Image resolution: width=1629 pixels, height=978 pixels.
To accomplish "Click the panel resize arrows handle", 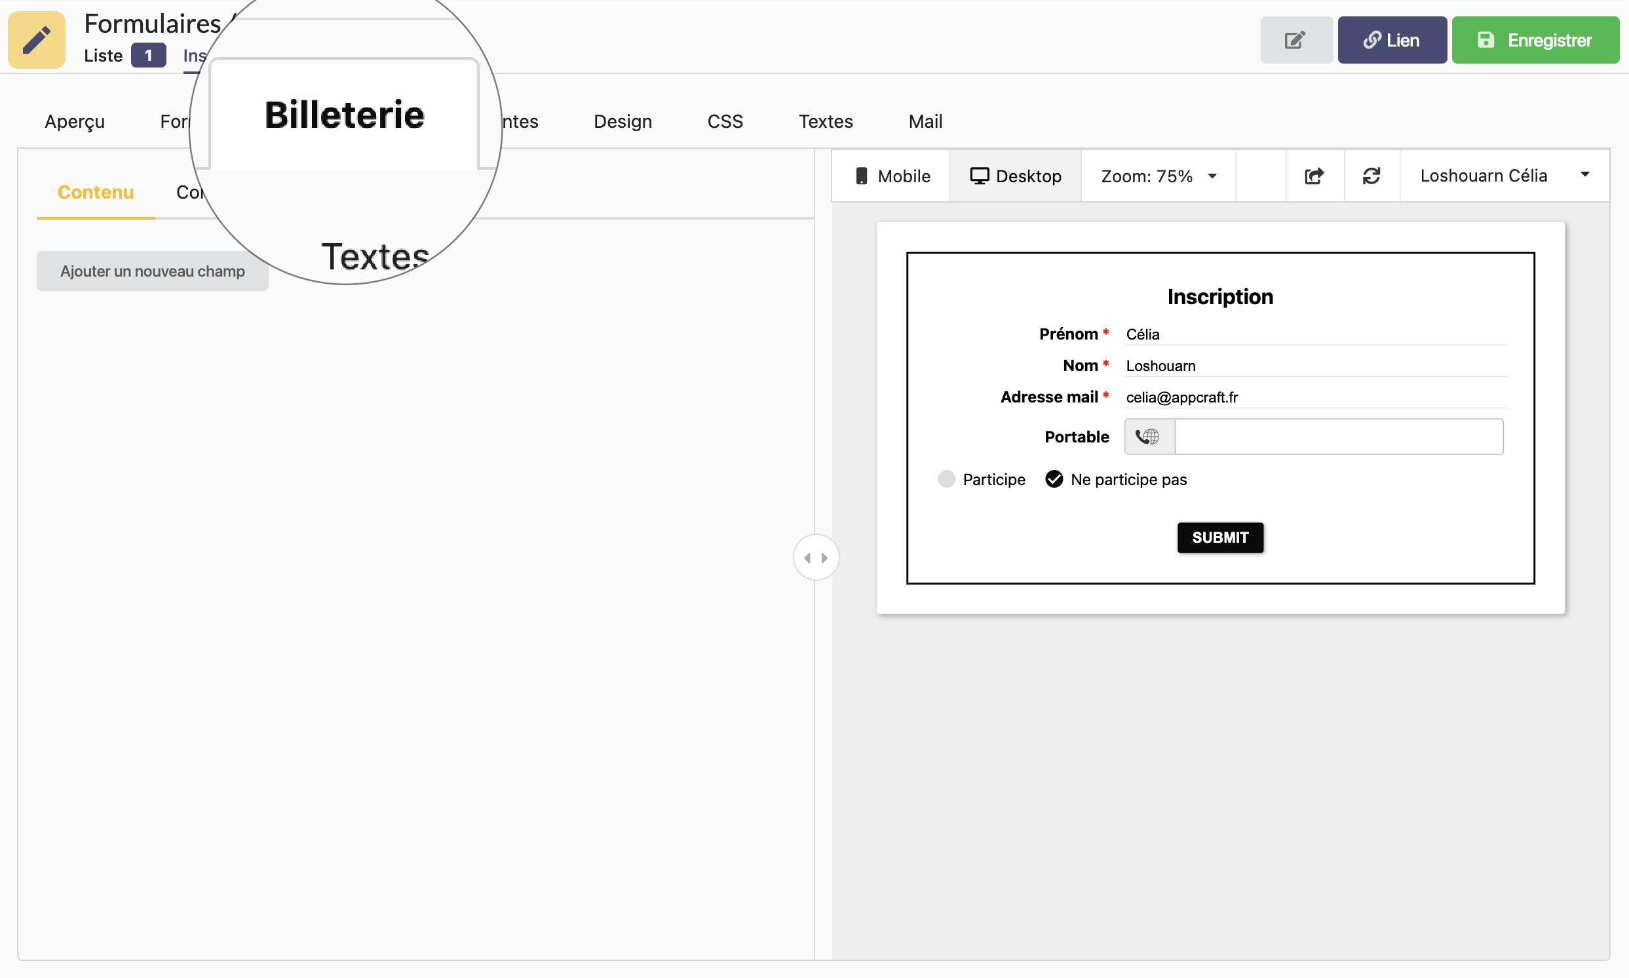I will [x=816, y=558].
